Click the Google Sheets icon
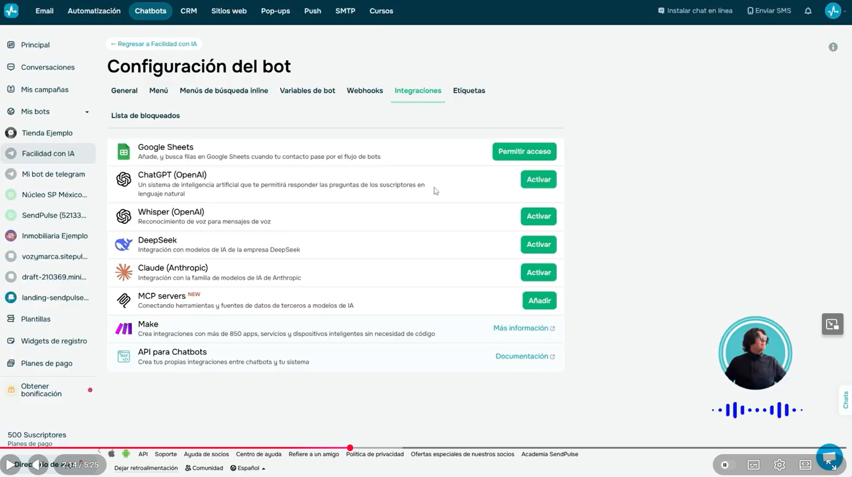Screen dimensions: 852x477 coord(124,152)
